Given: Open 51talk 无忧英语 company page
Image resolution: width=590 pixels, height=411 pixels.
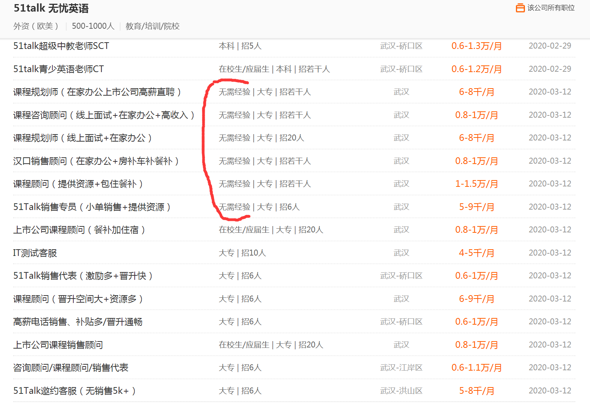Looking at the screenshot, I should click(51, 8).
